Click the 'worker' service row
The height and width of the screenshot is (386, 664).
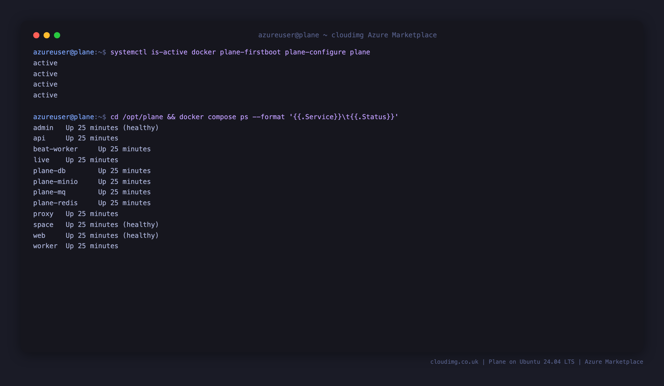[x=76, y=246]
